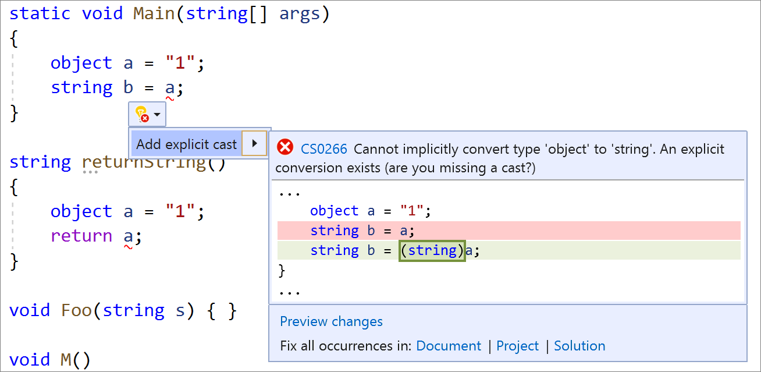Expand the Add explicit cast submenu arrow
This screenshot has width=761, height=372.
tap(254, 144)
